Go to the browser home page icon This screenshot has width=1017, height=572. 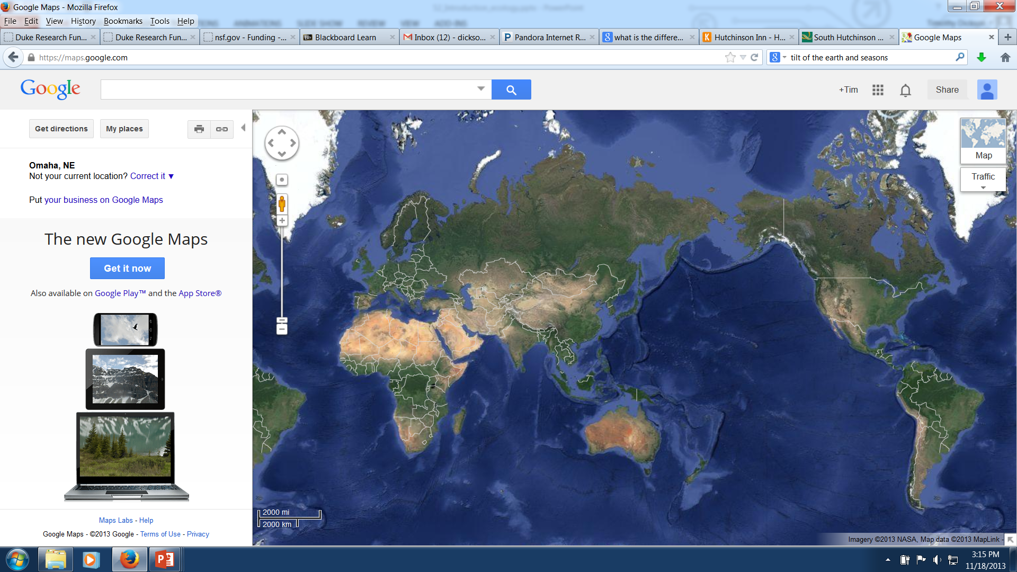(x=1005, y=57)
